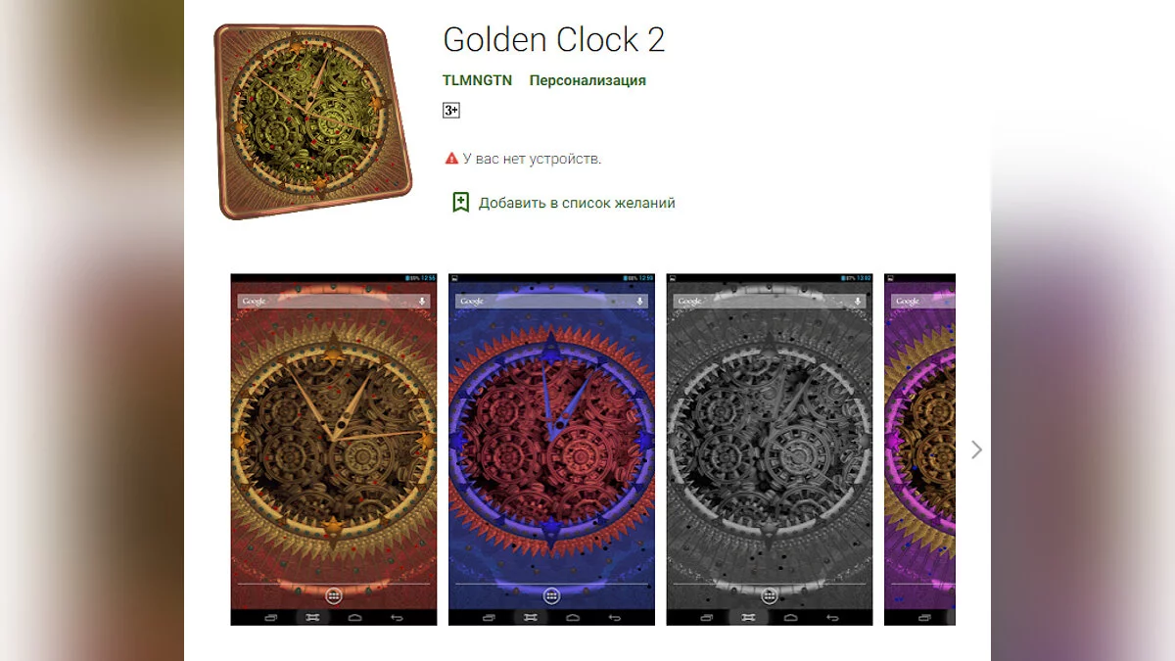Open the red-gold clock screenshot
1175x661 pixels.
click(334, 449)
